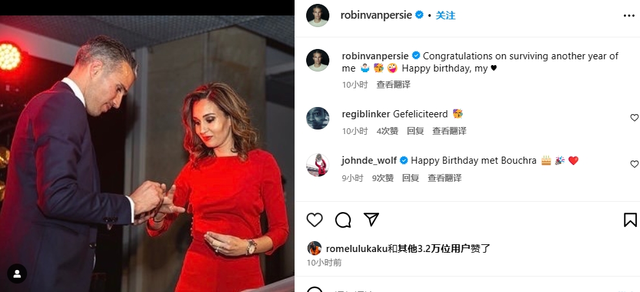Share post via paper plane icon
The height and width of the screenshot is (292, 640).
(371, 220)
